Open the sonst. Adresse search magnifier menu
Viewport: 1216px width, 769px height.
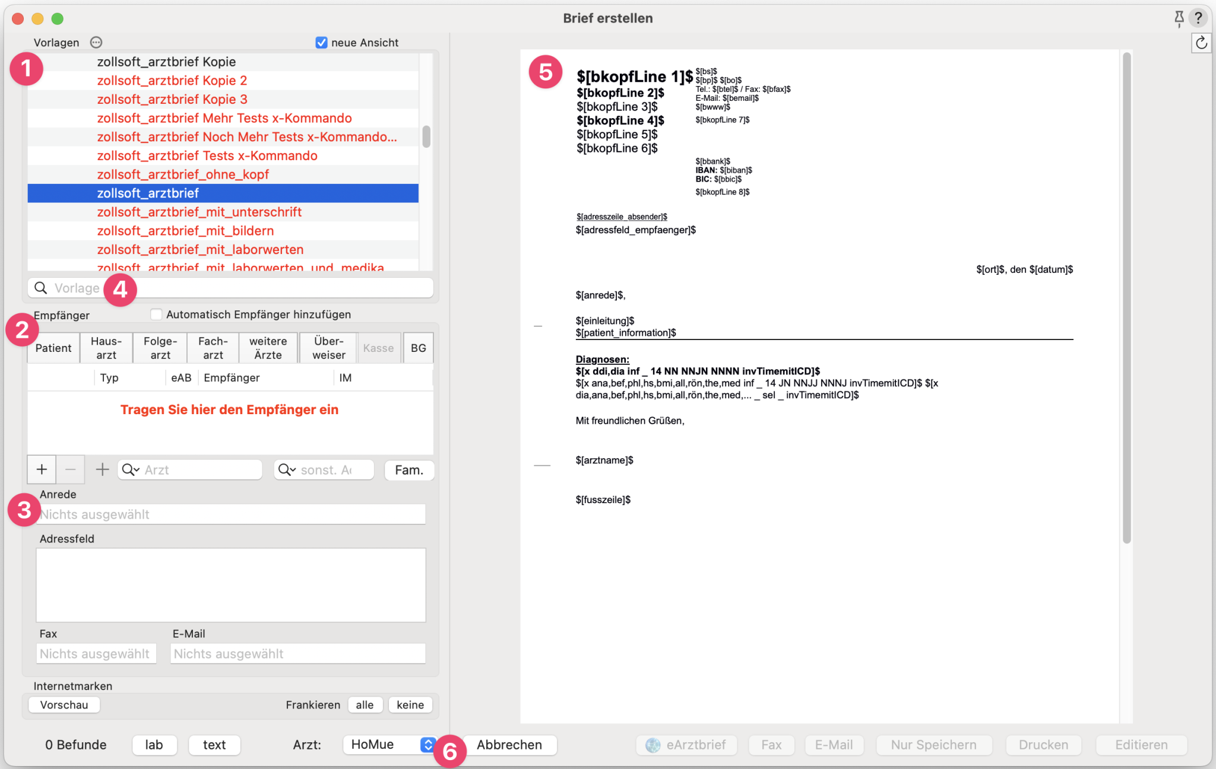click(287, 469)
